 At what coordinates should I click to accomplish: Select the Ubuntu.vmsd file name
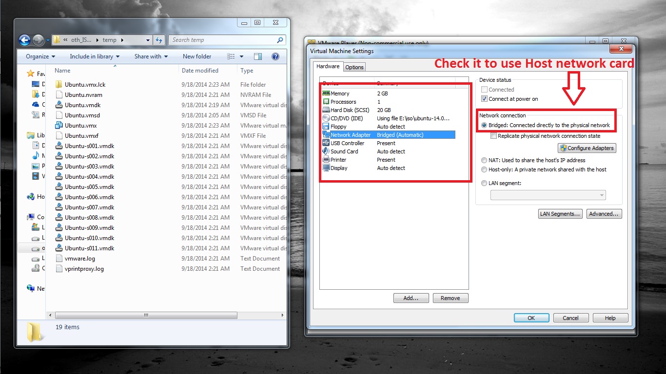(x=82, y=115)
